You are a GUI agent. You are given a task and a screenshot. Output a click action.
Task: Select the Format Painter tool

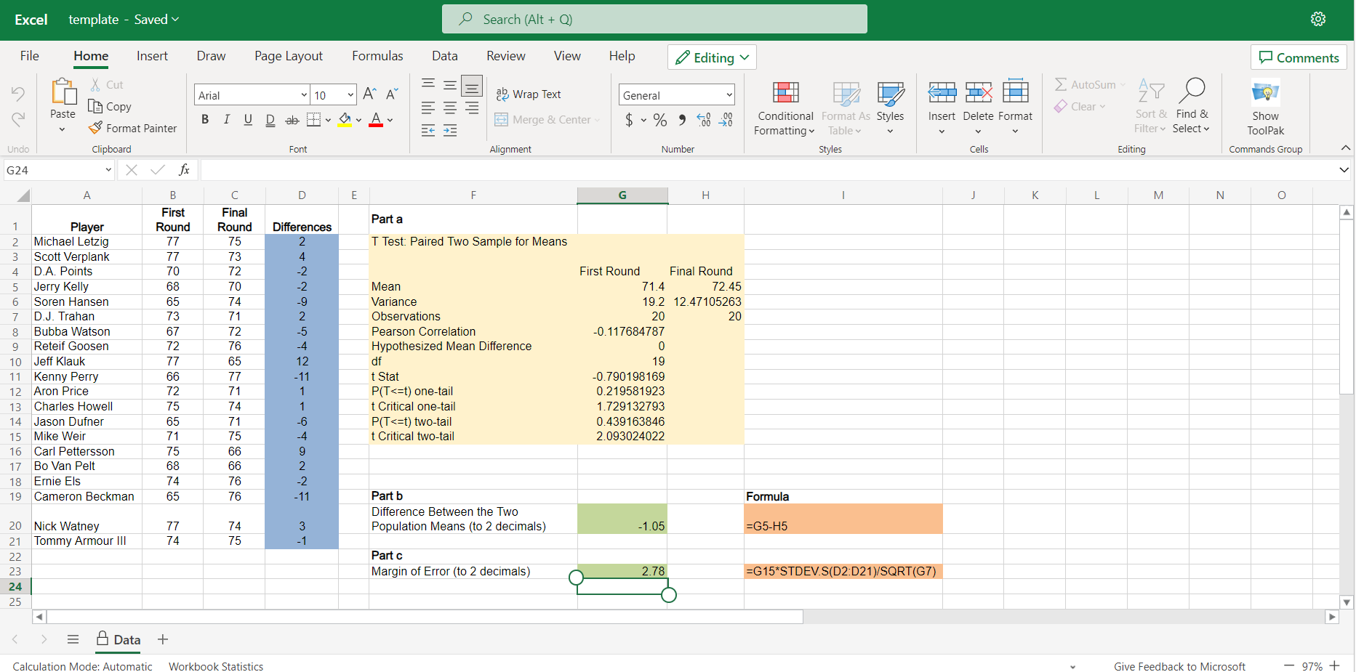coord(132,128)
